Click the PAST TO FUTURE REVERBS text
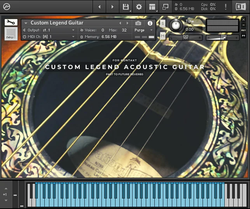This screenshot has height=209, width=250. click(124, 74)
